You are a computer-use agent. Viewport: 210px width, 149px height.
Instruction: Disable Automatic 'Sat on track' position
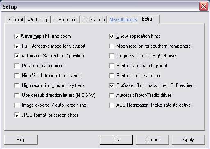click(17, 56)
